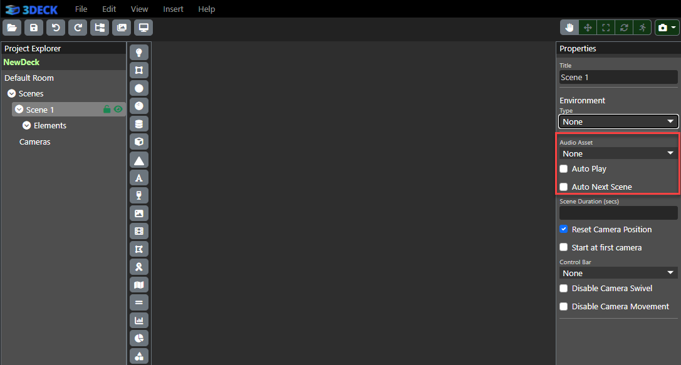Open the Insert menu
Image resolution: width=681 pixels, height=365 pixels.
pyautogui.click(x=173, y=9)
